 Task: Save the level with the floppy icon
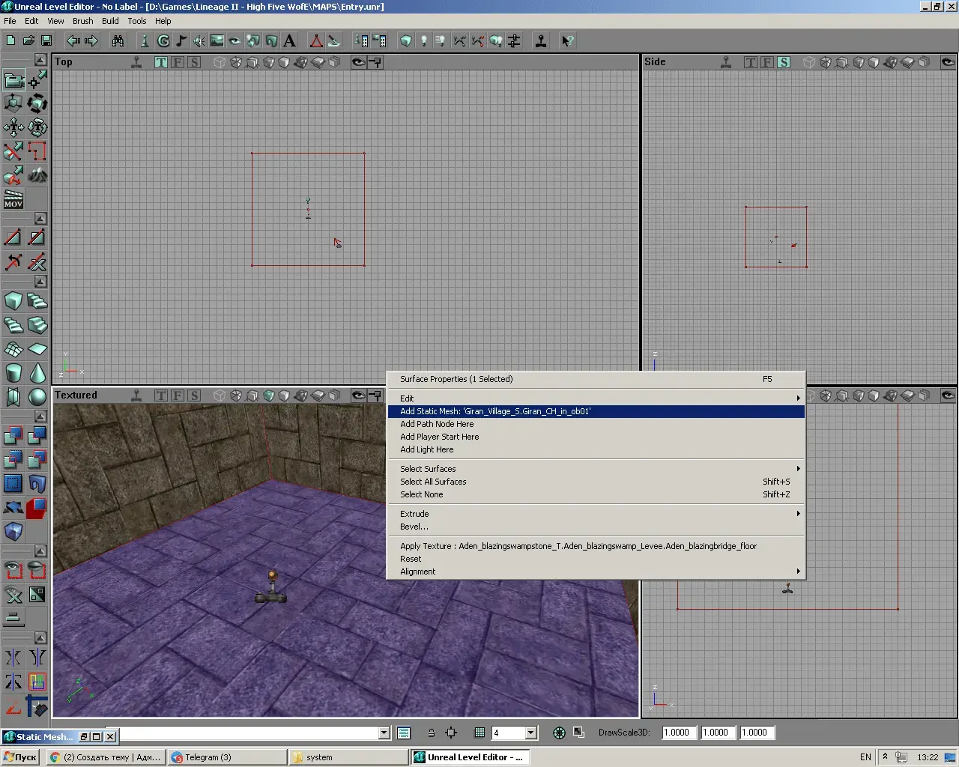click(46, 40)
